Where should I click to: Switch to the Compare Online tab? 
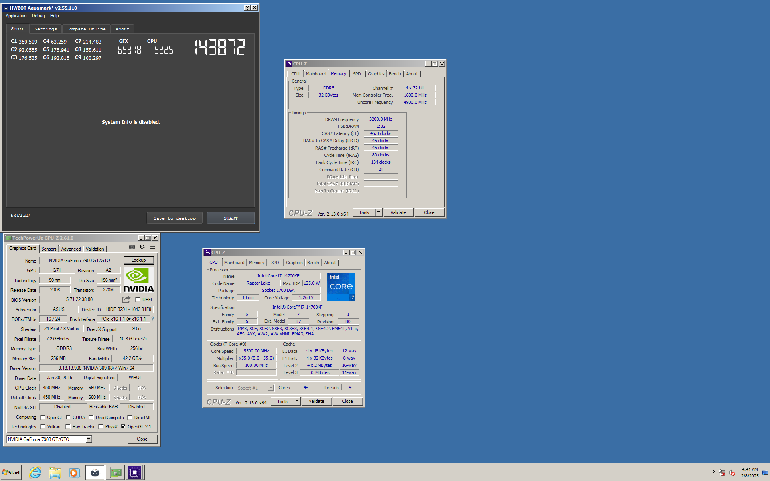click(86, 29)
